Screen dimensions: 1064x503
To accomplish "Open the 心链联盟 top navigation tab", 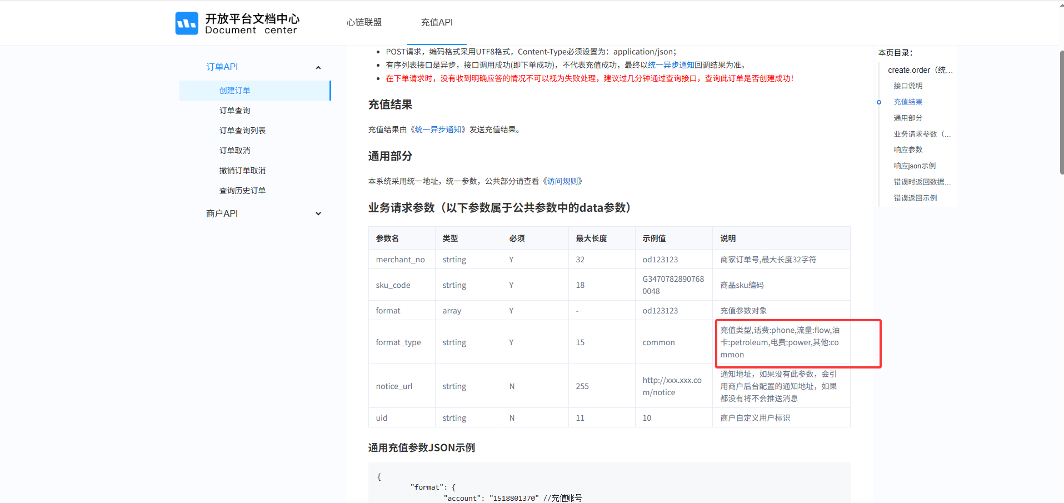I will (x=364, y=22).
